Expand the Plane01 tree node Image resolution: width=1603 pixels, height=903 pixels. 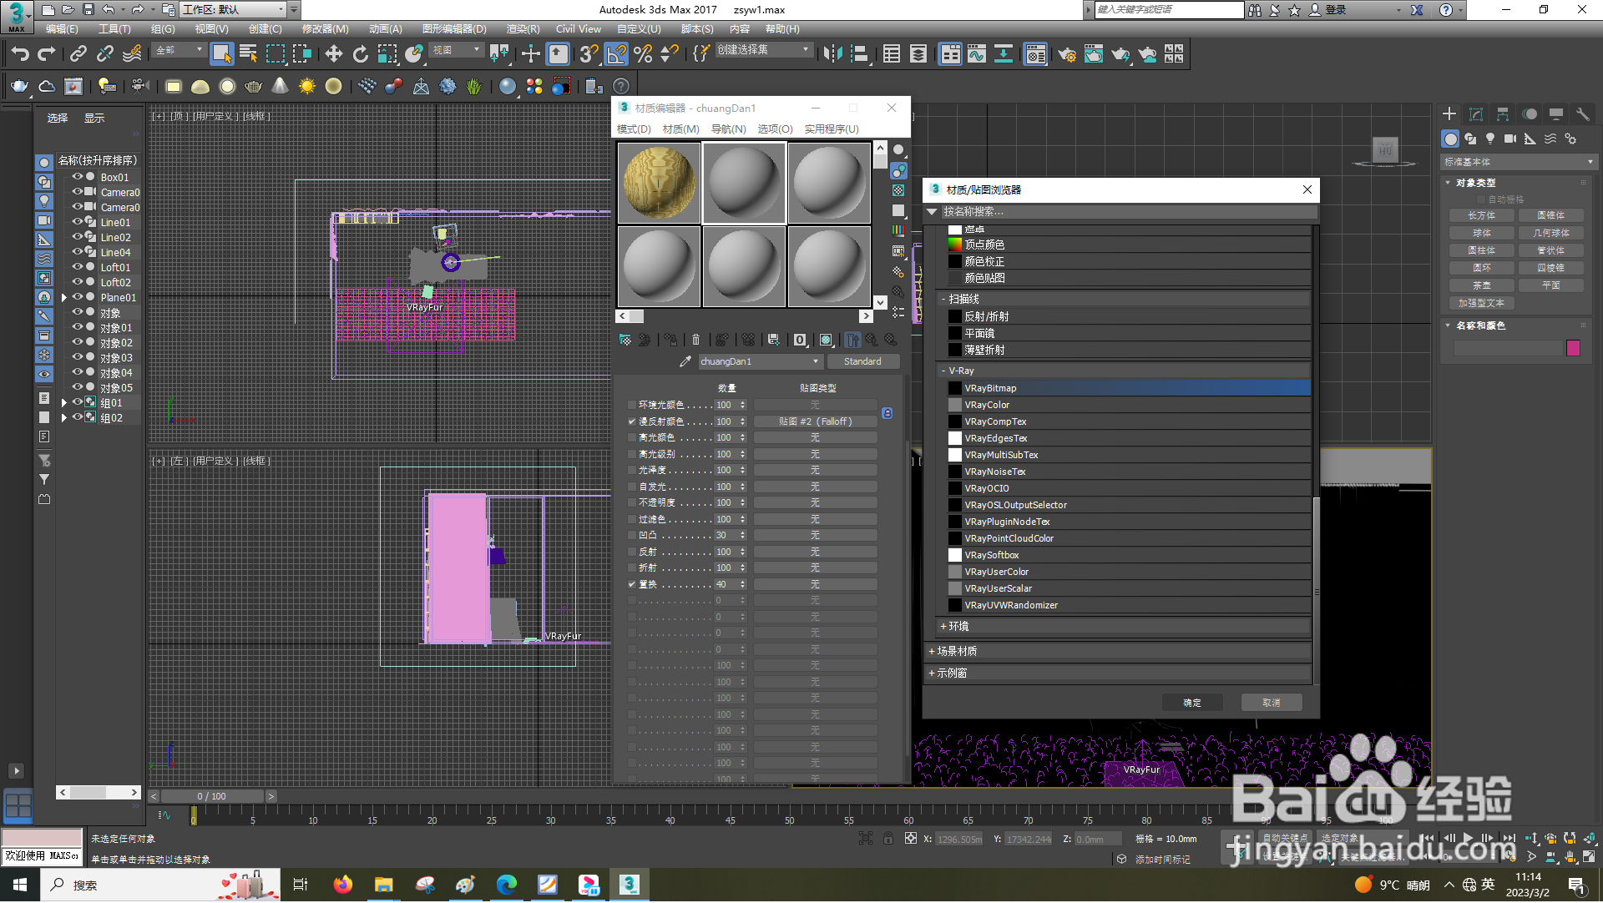coord(63,298)
